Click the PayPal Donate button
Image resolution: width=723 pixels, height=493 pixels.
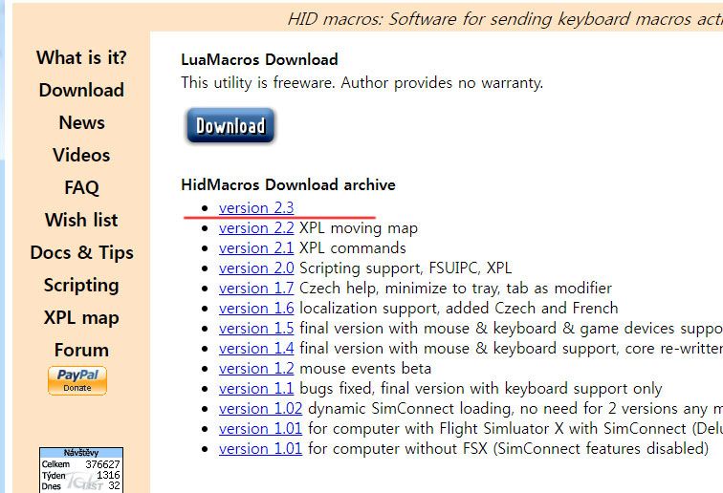[x=77, y=380]
